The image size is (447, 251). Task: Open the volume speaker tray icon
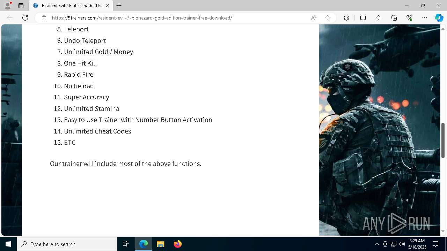(402, 244)
